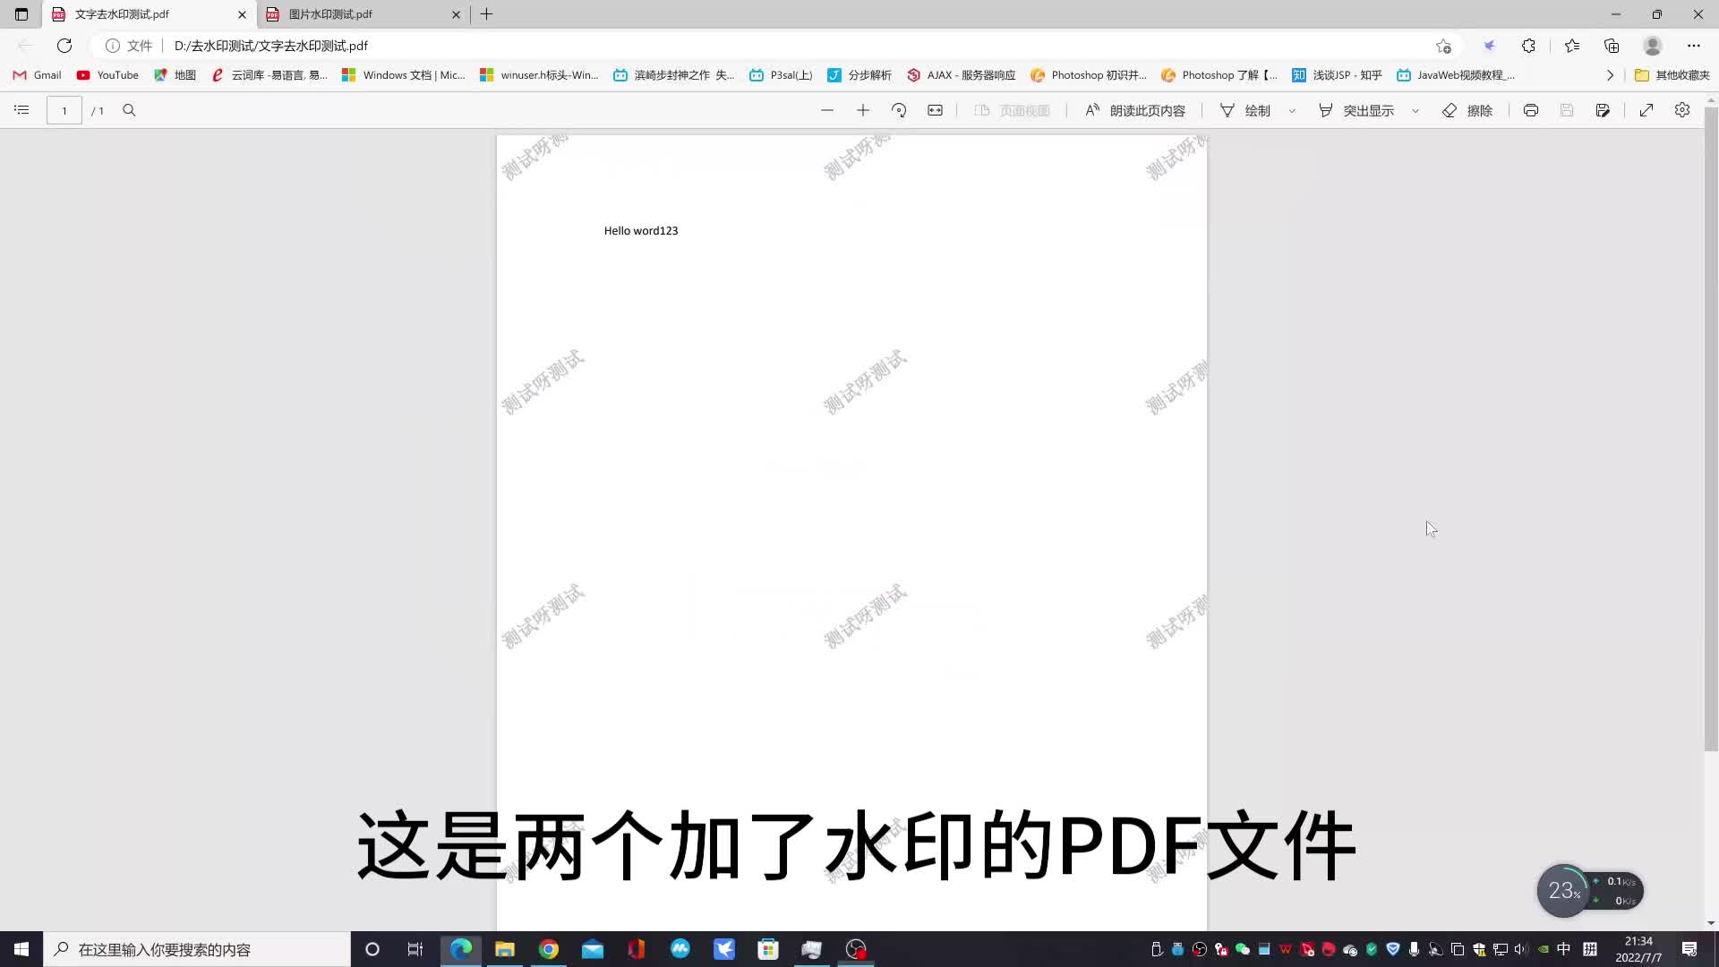The width and height of the screenshot is (1719, 967).
Task: Select the Highlight (突出显示) tool
Action: tap(1356, 110)
